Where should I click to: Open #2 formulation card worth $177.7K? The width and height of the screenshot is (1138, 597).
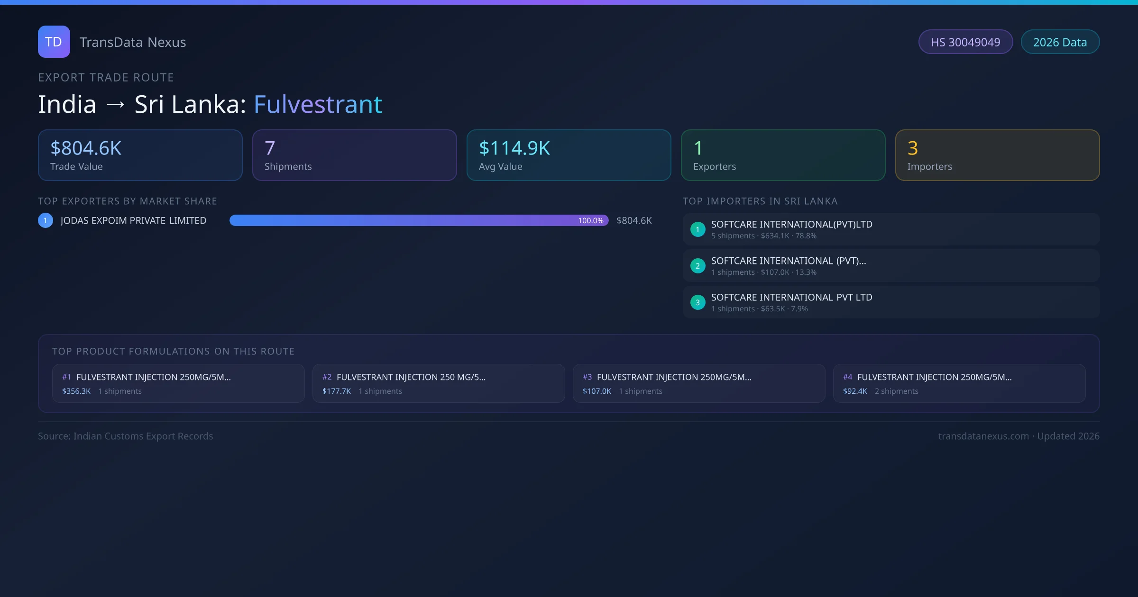439,383
